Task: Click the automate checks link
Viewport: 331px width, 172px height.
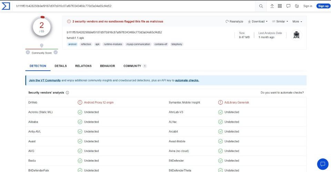Action: click(x=187, y=80)
